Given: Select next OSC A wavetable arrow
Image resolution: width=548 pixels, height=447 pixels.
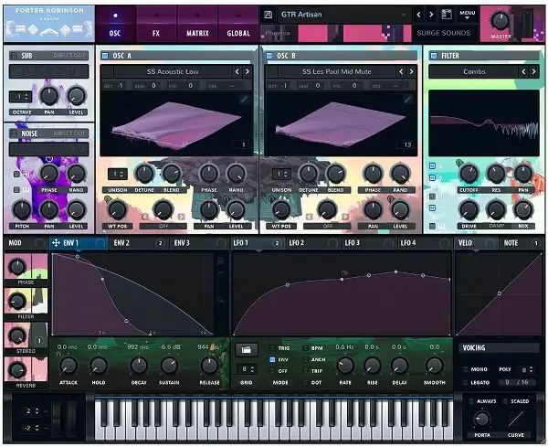Looking at the screenshot, I should coord(248,71).
